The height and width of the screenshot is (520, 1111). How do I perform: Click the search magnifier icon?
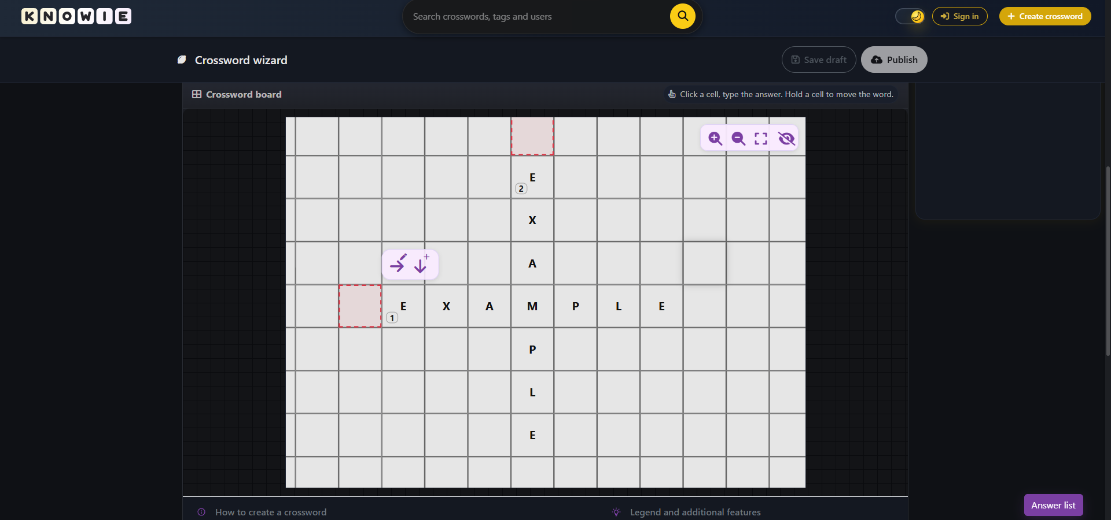click(x=682, y=16)
